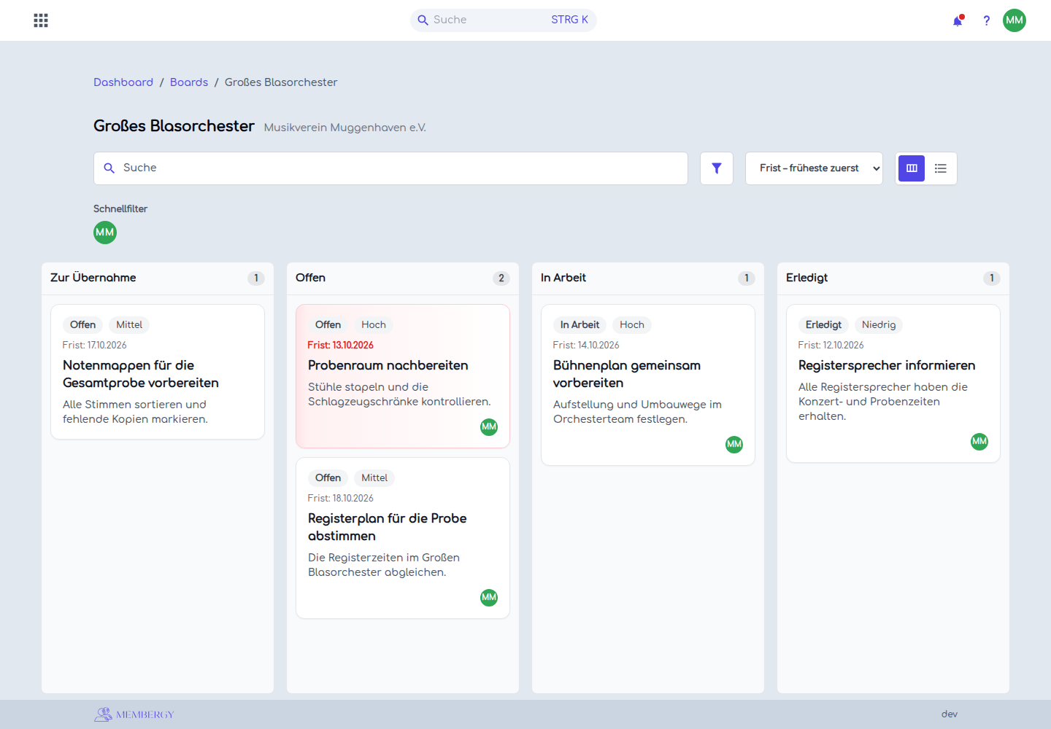Switch to board column view
The height and width of the screenshot is (729, 1051).
pos(912,168)
